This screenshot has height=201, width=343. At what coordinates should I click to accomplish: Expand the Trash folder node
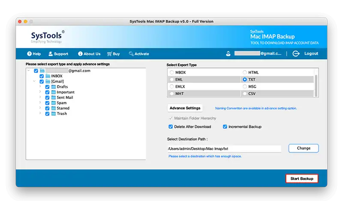pos(40,113)
